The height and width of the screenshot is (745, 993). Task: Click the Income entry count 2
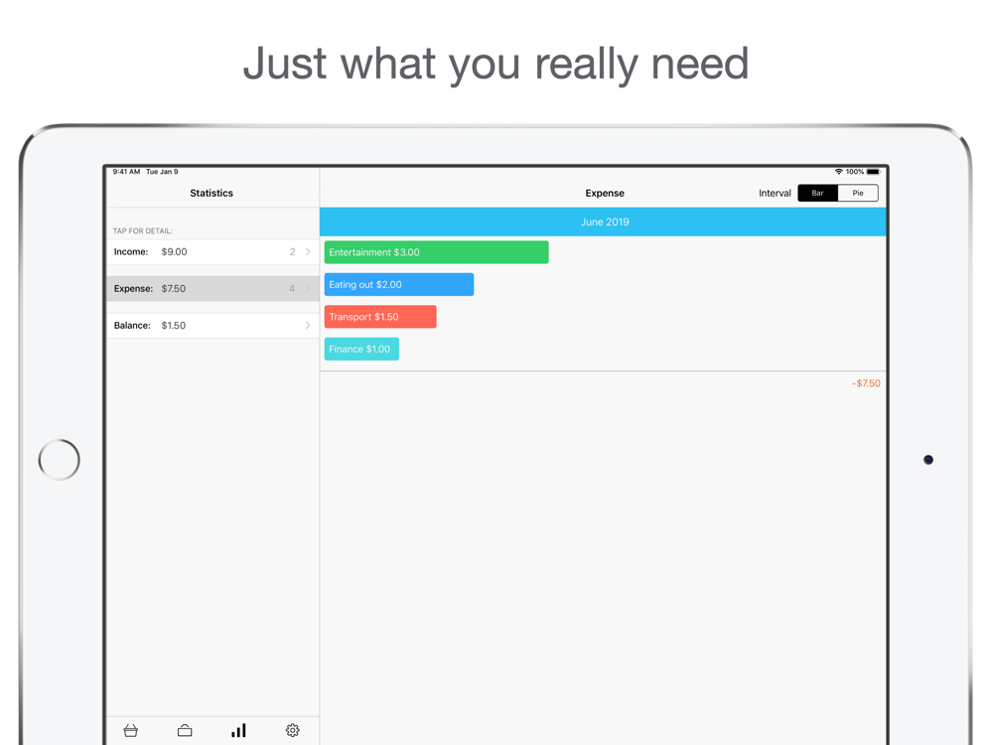293,252
